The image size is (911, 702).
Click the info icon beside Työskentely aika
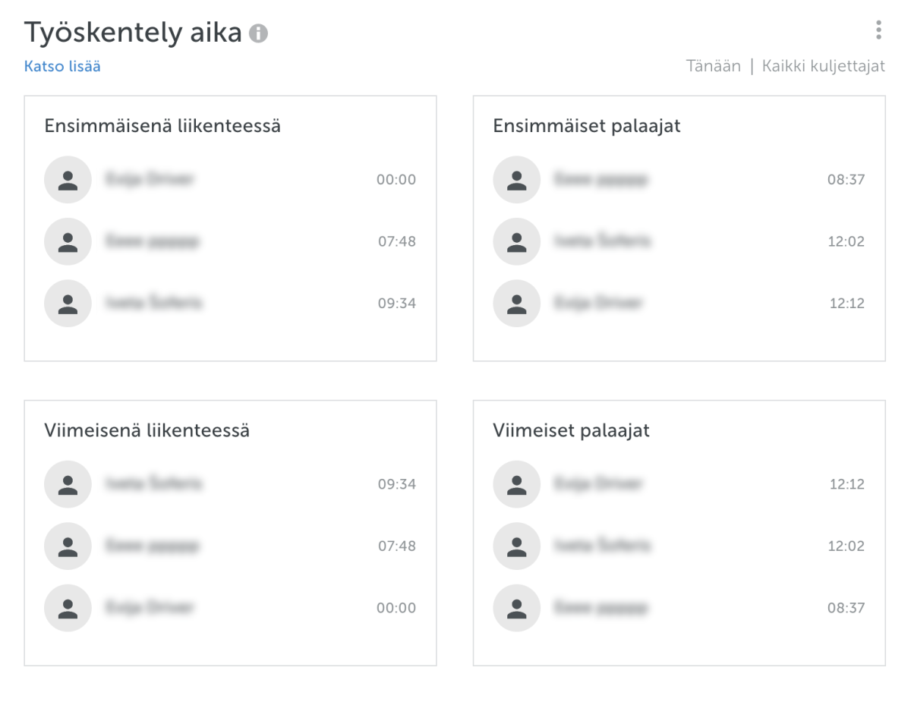259,33
